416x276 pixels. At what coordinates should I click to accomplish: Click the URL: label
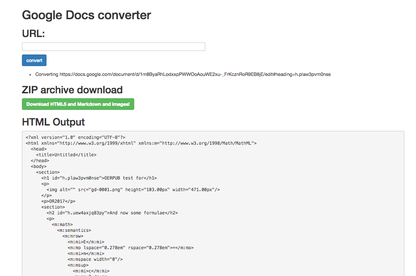[34, 33]
